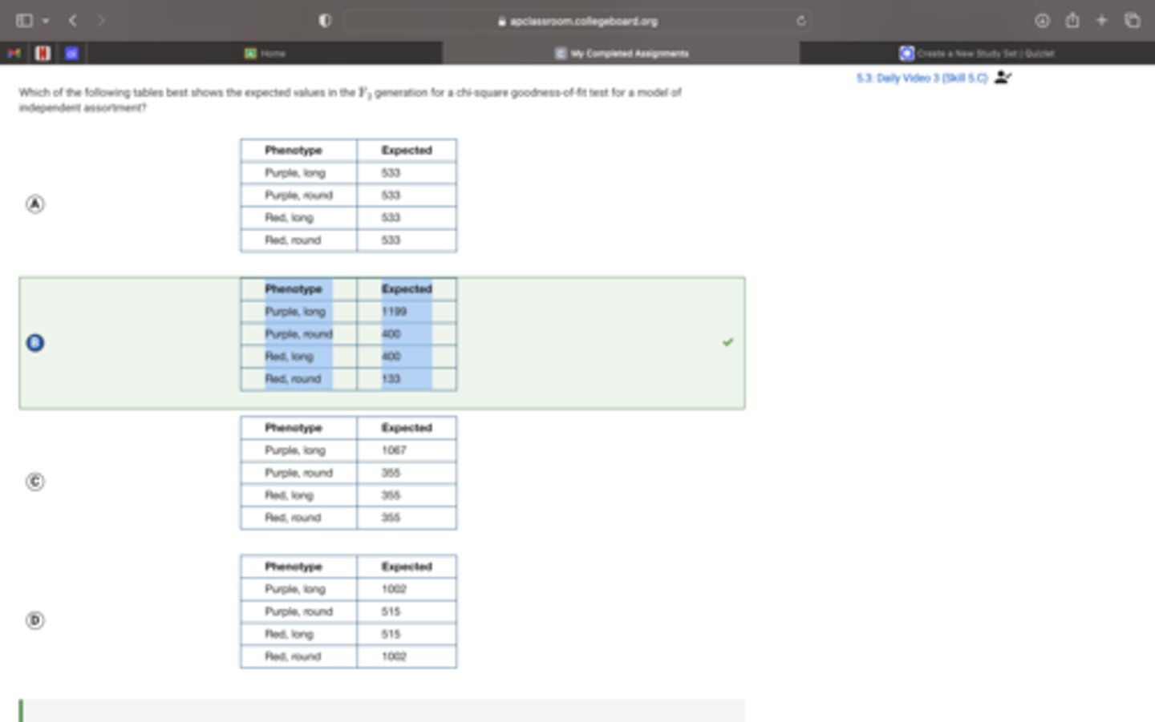
Task: Click the apclassroom.collegeboard.org address bar
Action: pyautogui.click(x=577, y=21)
